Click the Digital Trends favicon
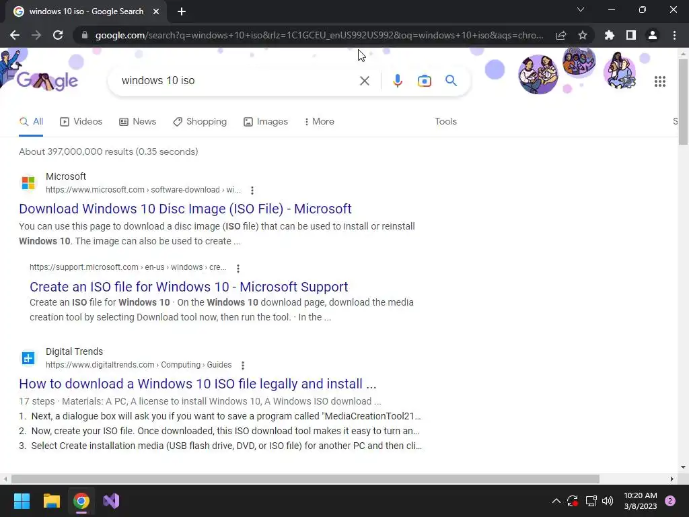689x517 pixels. (28, 358)
